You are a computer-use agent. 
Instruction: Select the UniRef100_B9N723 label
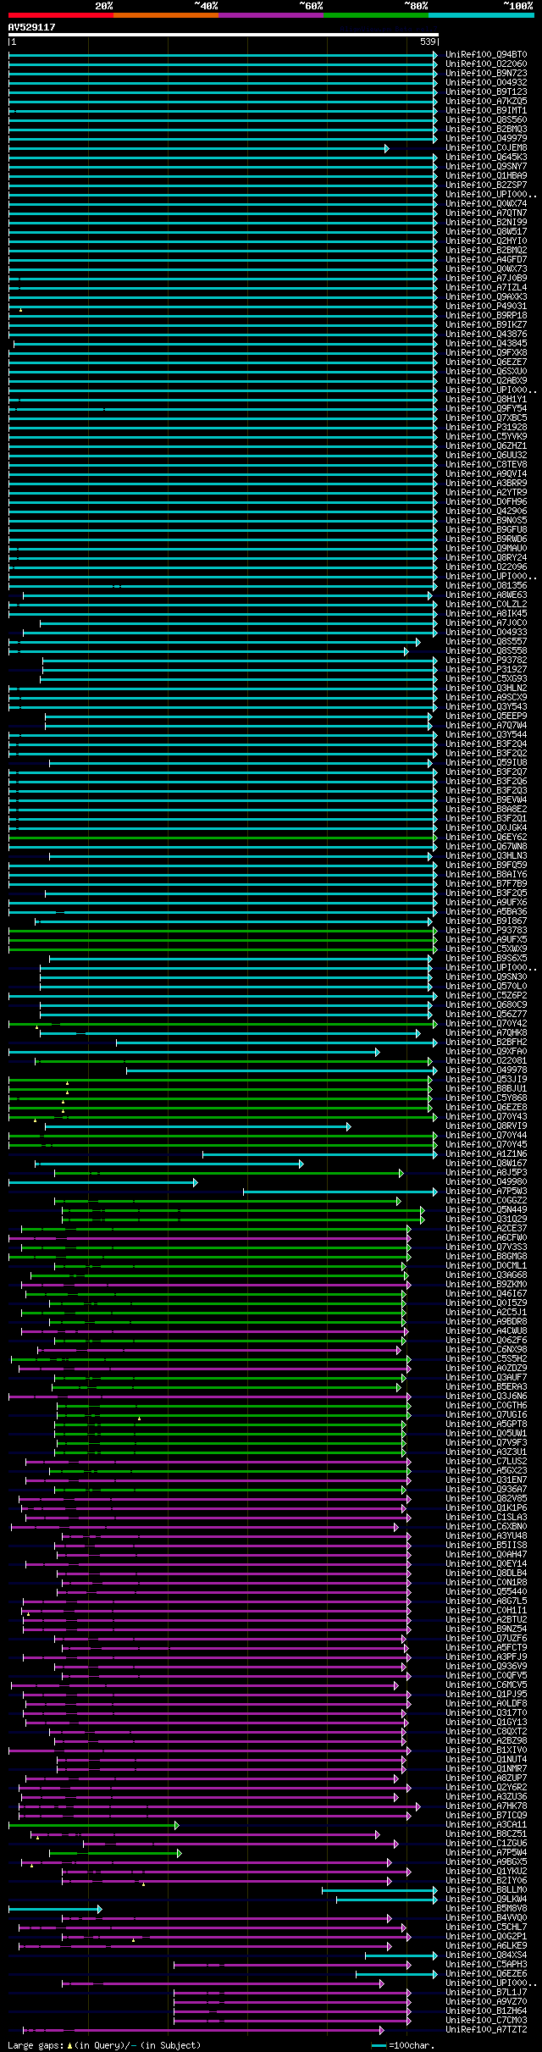click(486, 73)
